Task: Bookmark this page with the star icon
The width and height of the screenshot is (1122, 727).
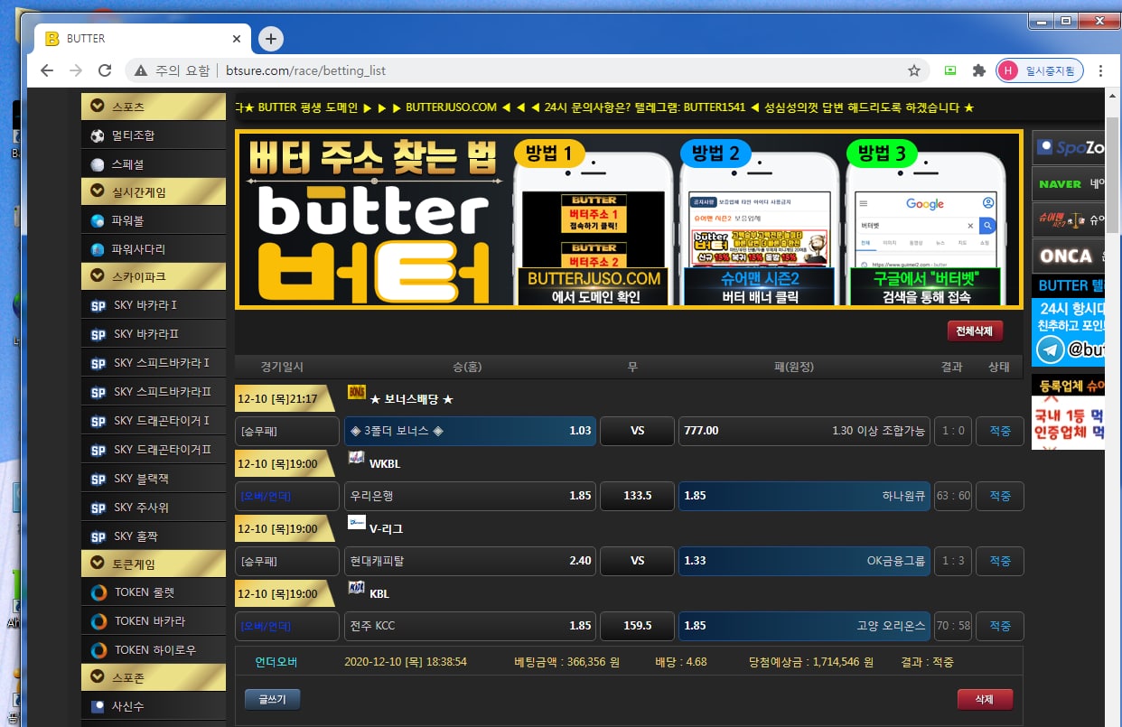Action: [x=913, y=70]
